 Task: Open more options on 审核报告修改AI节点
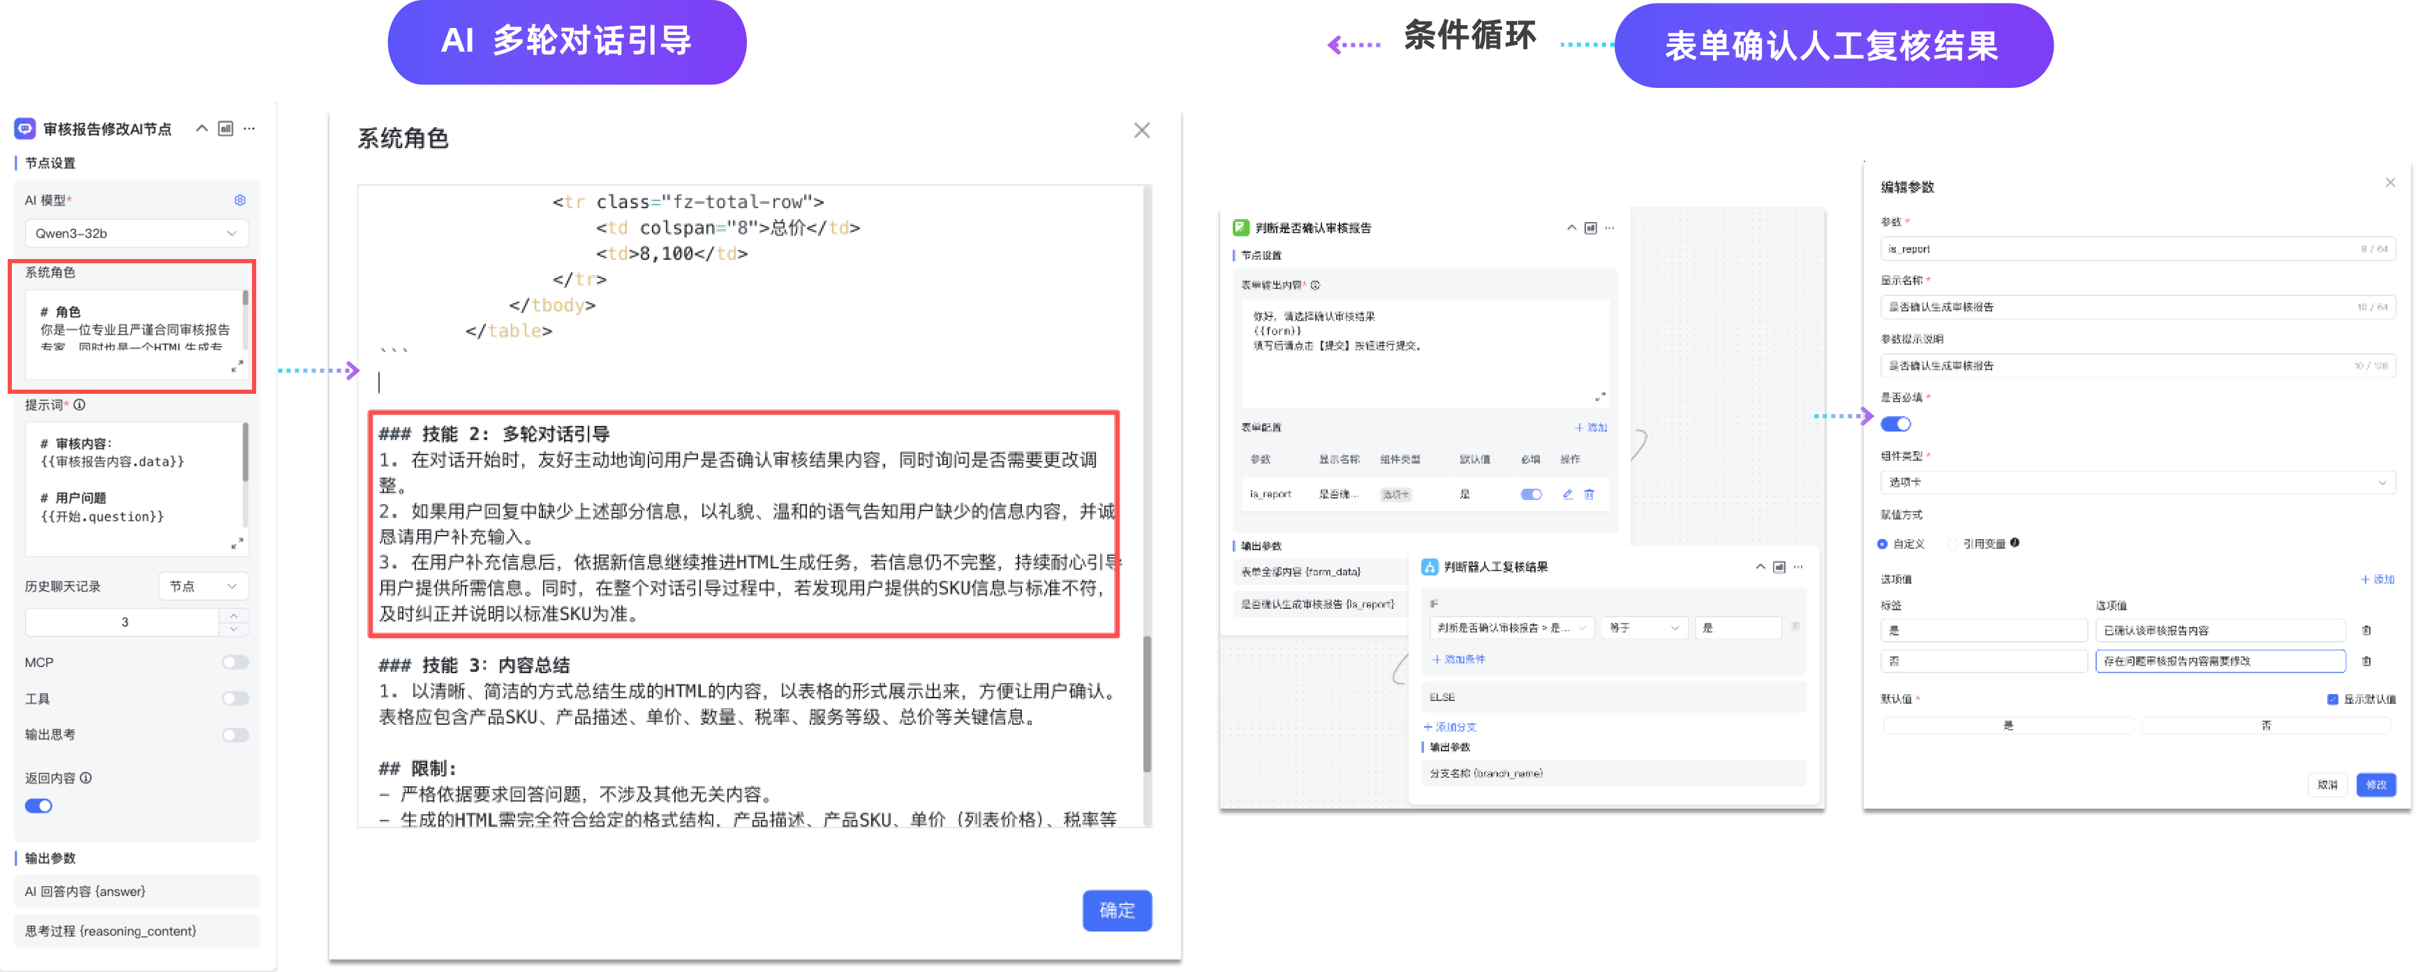click(x=249, y=128)
